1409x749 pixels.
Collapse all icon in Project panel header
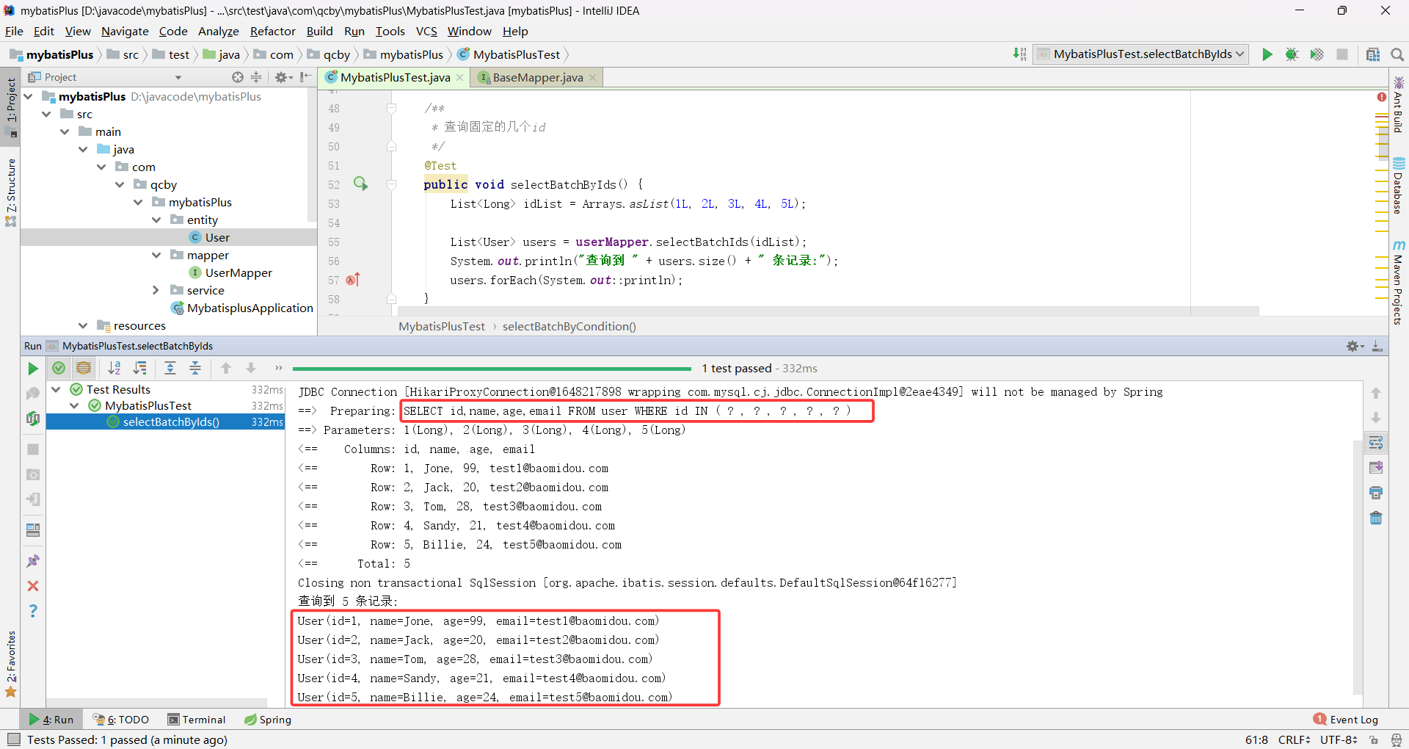click(x=256, y=77)
